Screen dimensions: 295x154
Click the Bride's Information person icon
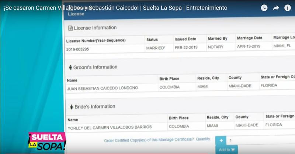tap(72, 107)
